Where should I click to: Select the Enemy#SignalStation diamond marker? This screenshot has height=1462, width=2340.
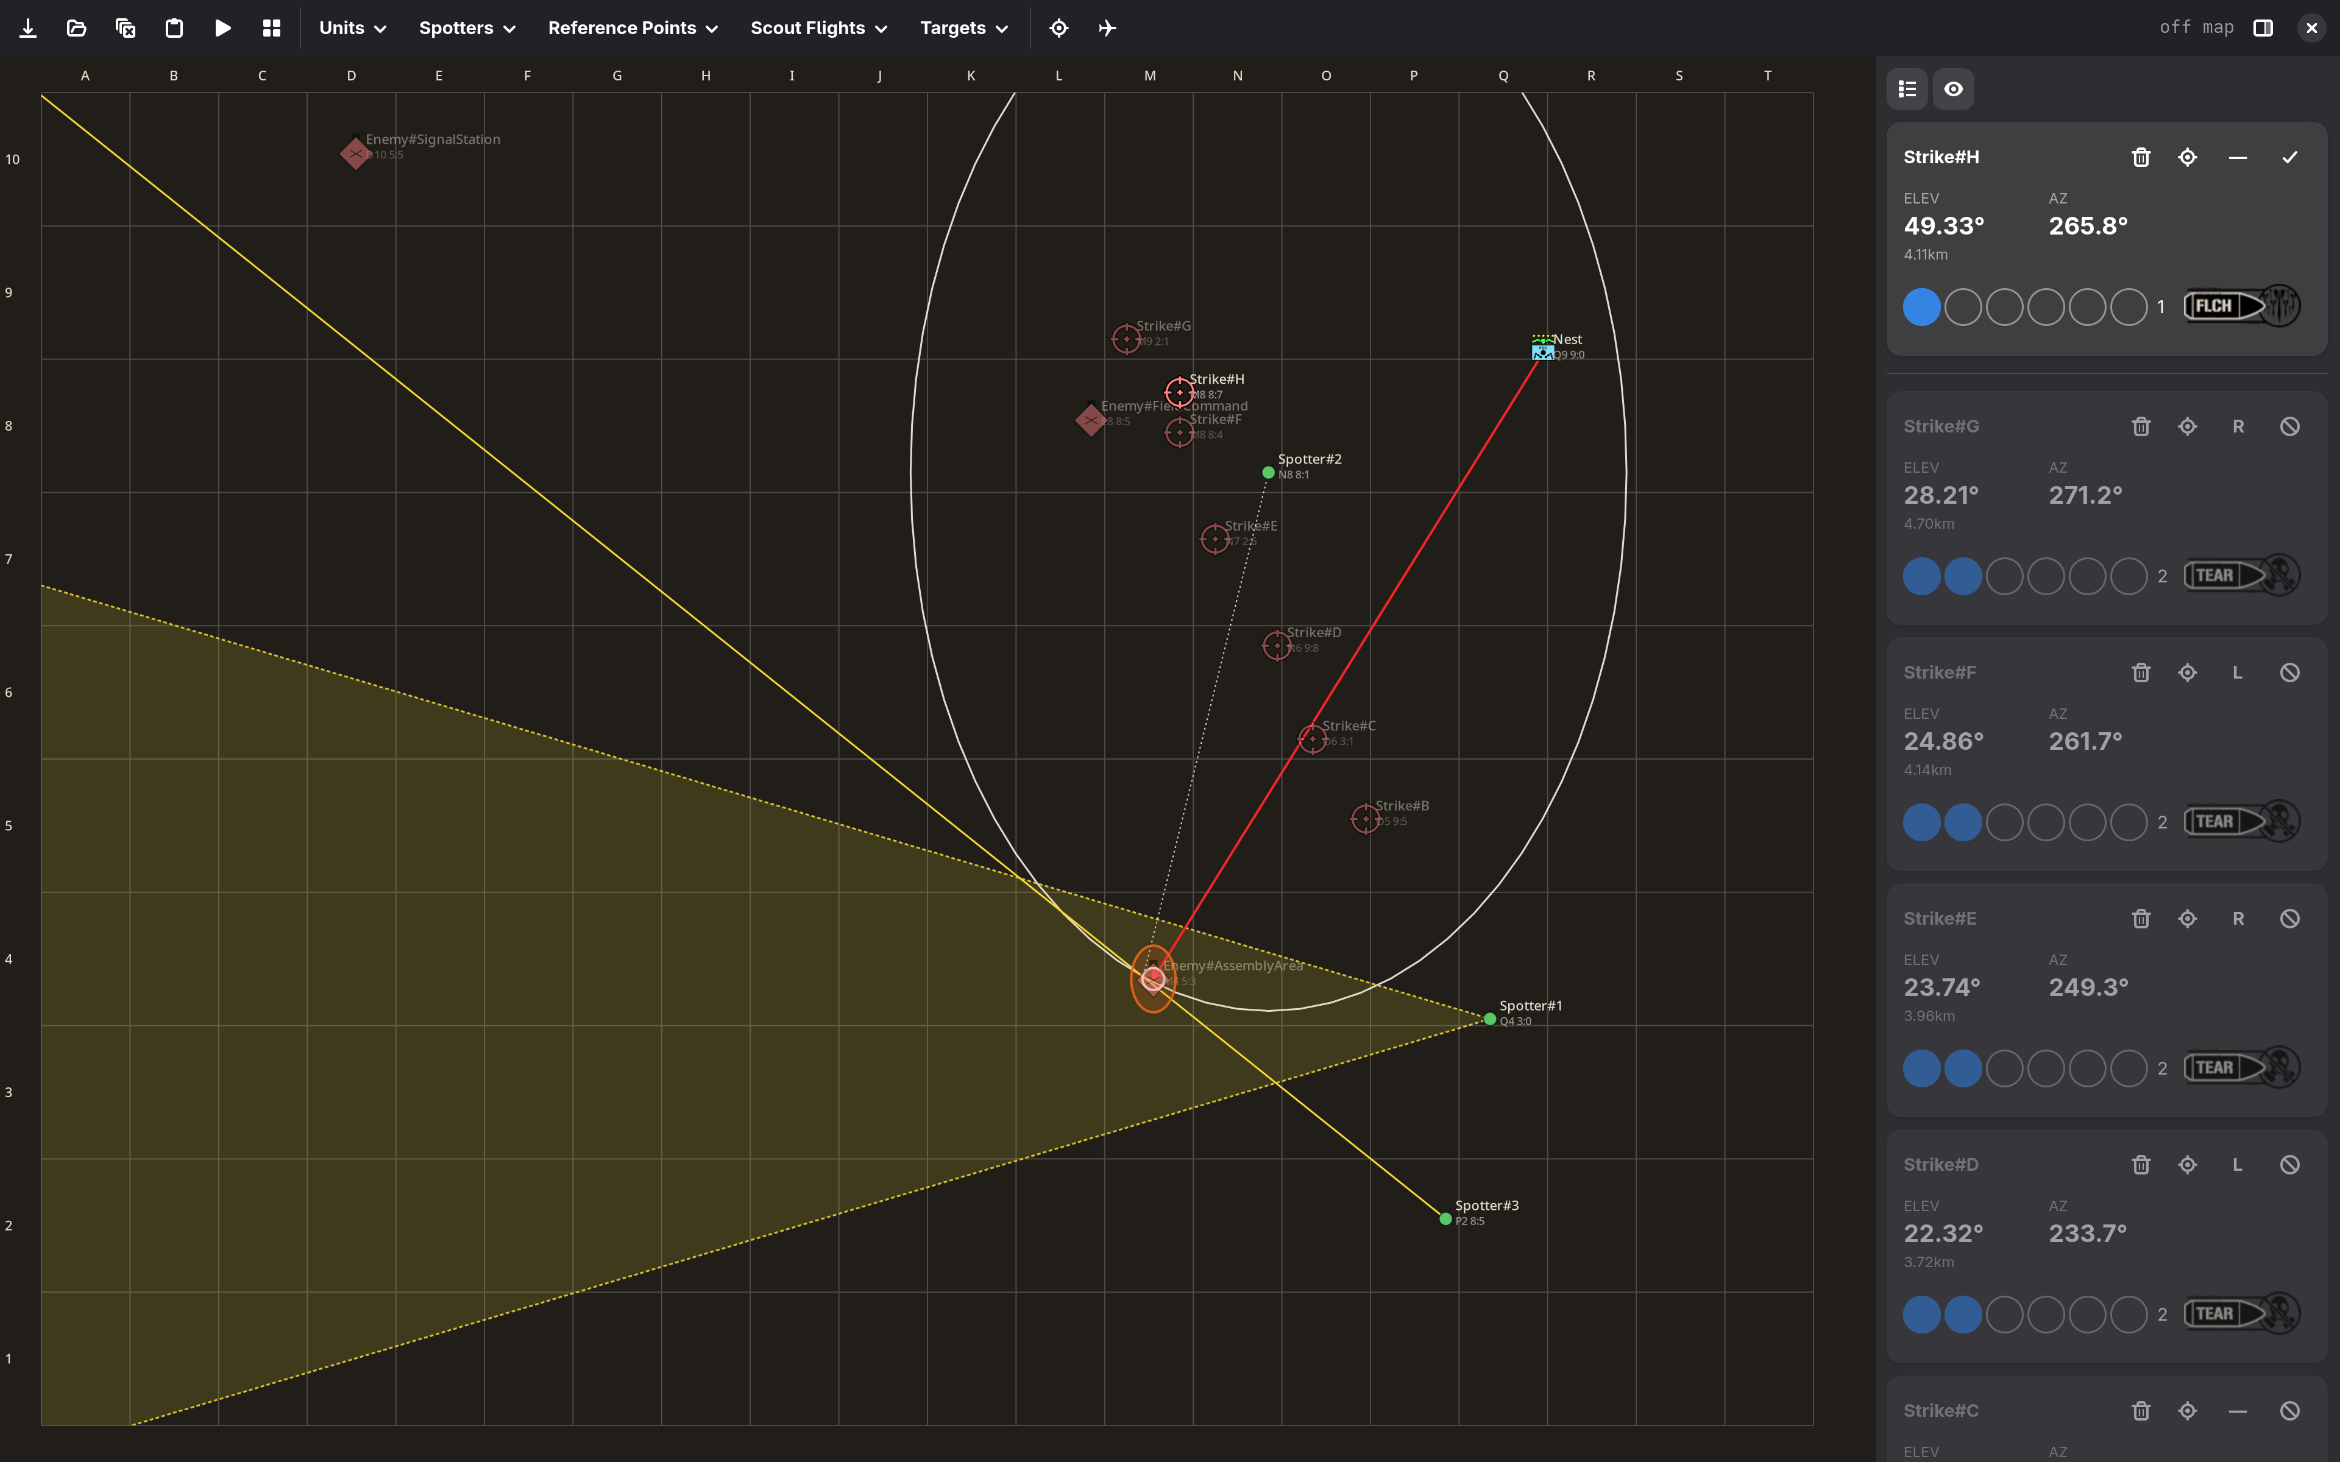tap(356, 153)
